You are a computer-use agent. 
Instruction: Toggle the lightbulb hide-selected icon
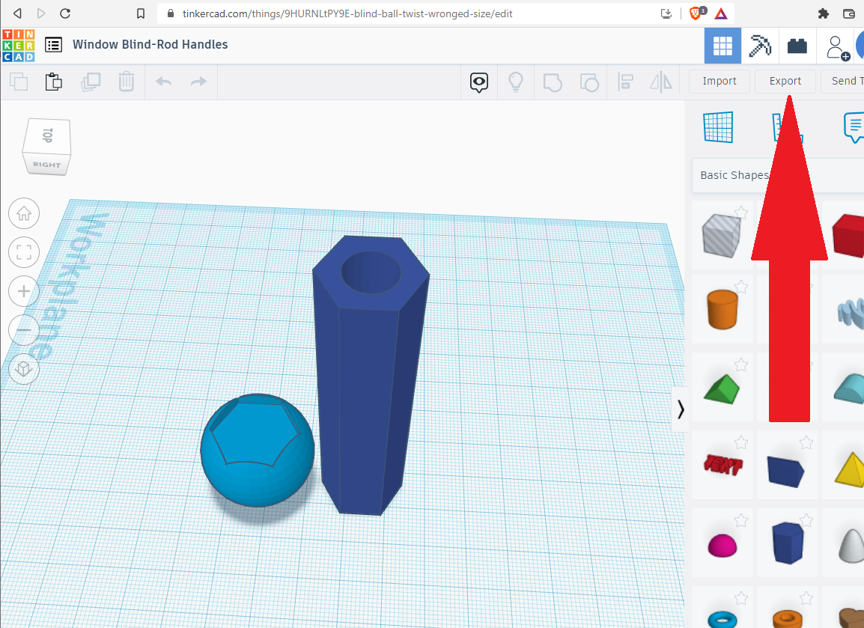point(515,82)
